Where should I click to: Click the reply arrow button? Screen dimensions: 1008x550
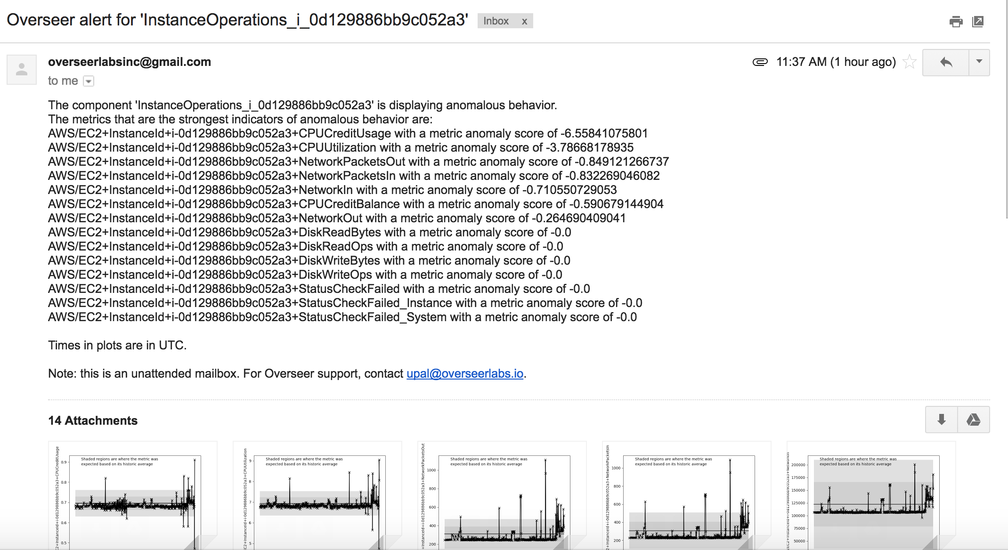[946, 62]
